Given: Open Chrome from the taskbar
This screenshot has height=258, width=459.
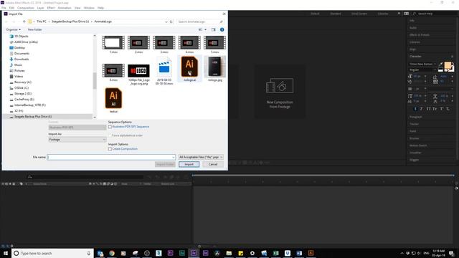Looking at the screenshot, I should pyautogui.click(x=112, y=253).
